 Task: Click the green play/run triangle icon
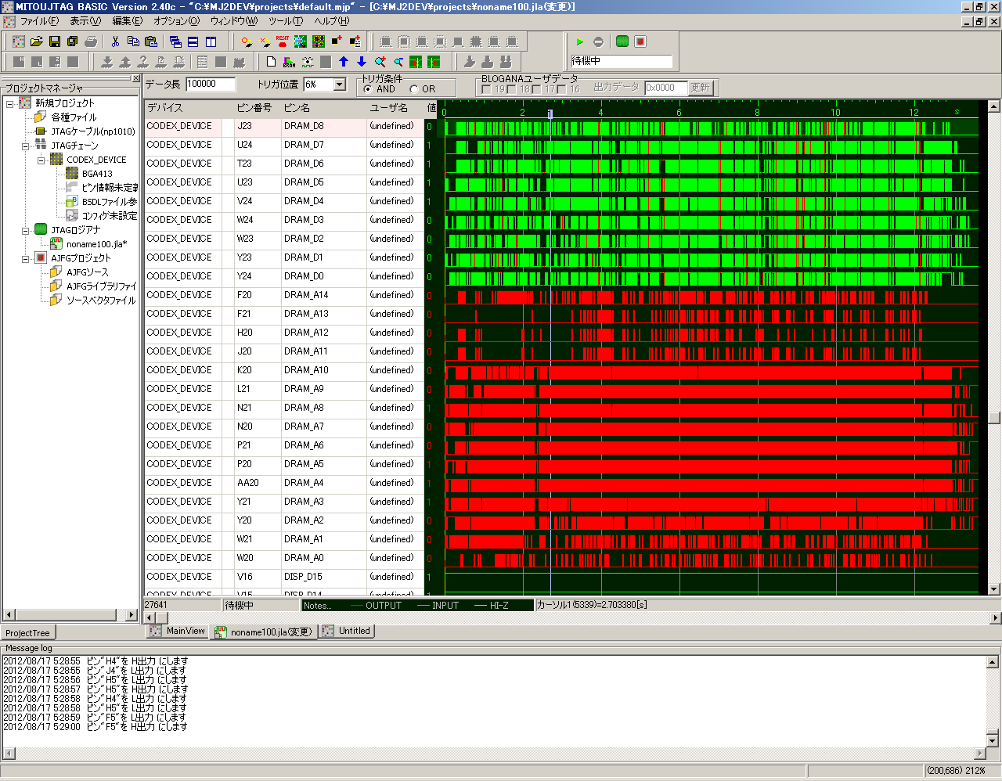click(x=580, y=41)
